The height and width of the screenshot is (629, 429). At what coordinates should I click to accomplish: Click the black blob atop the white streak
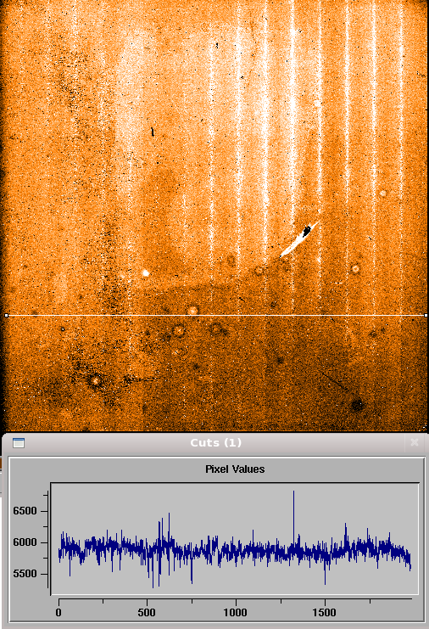(x=307, y=231)
